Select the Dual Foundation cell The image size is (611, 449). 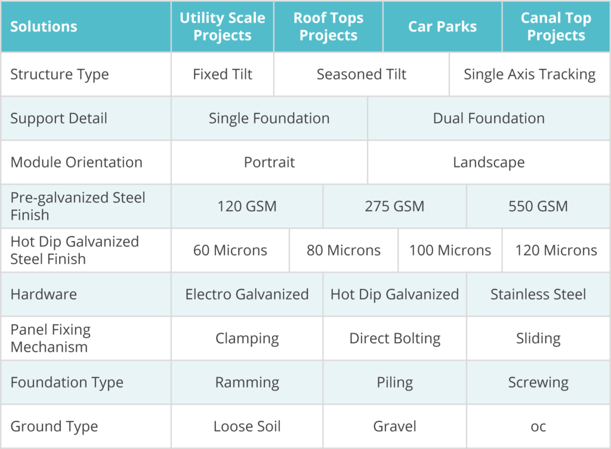click(x=489, y=118)
